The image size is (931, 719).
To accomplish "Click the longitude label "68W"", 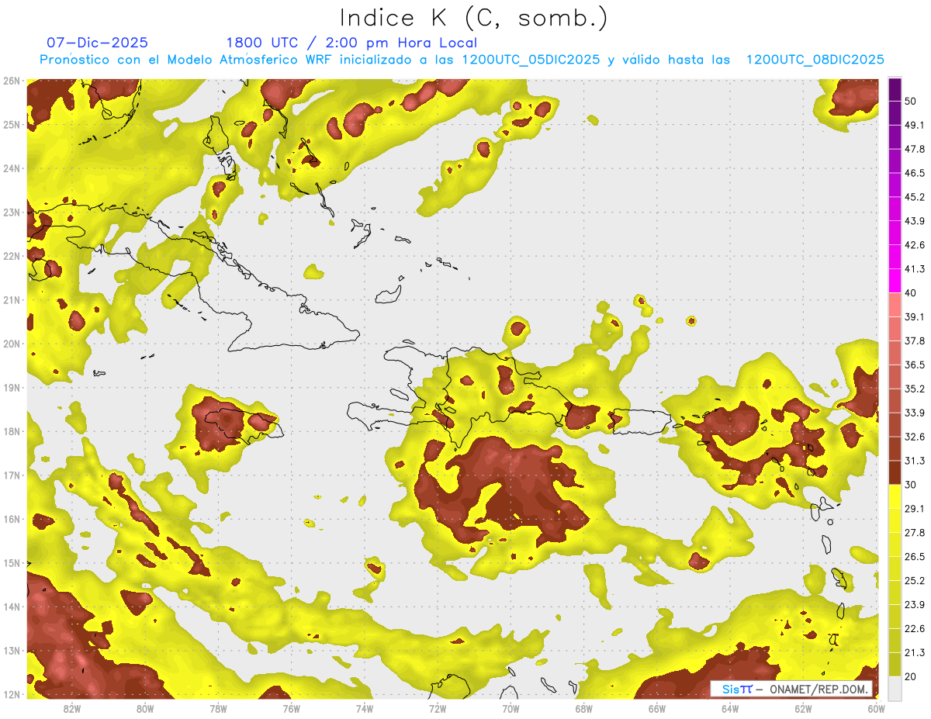I will coord(584,709).
